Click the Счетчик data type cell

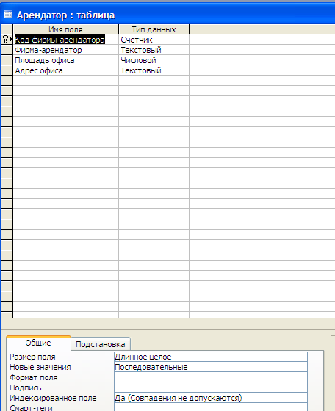154,40
